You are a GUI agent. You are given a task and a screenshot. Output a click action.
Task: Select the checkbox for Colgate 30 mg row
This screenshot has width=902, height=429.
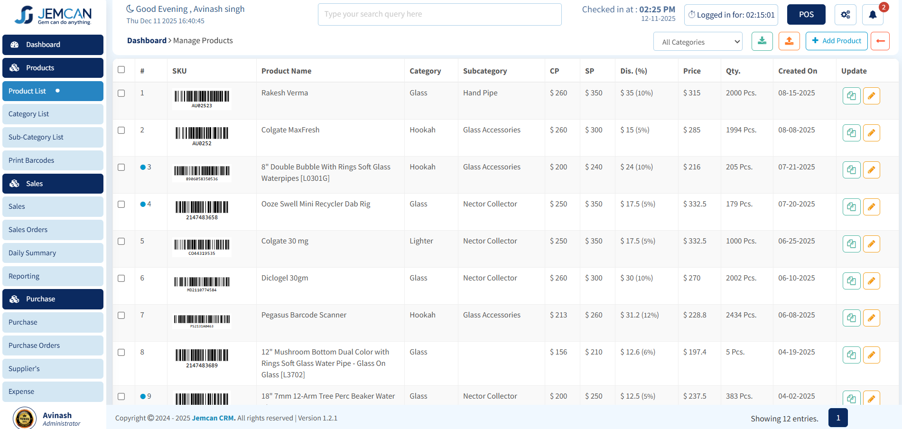pyautogui.click(x=121, y=241)
